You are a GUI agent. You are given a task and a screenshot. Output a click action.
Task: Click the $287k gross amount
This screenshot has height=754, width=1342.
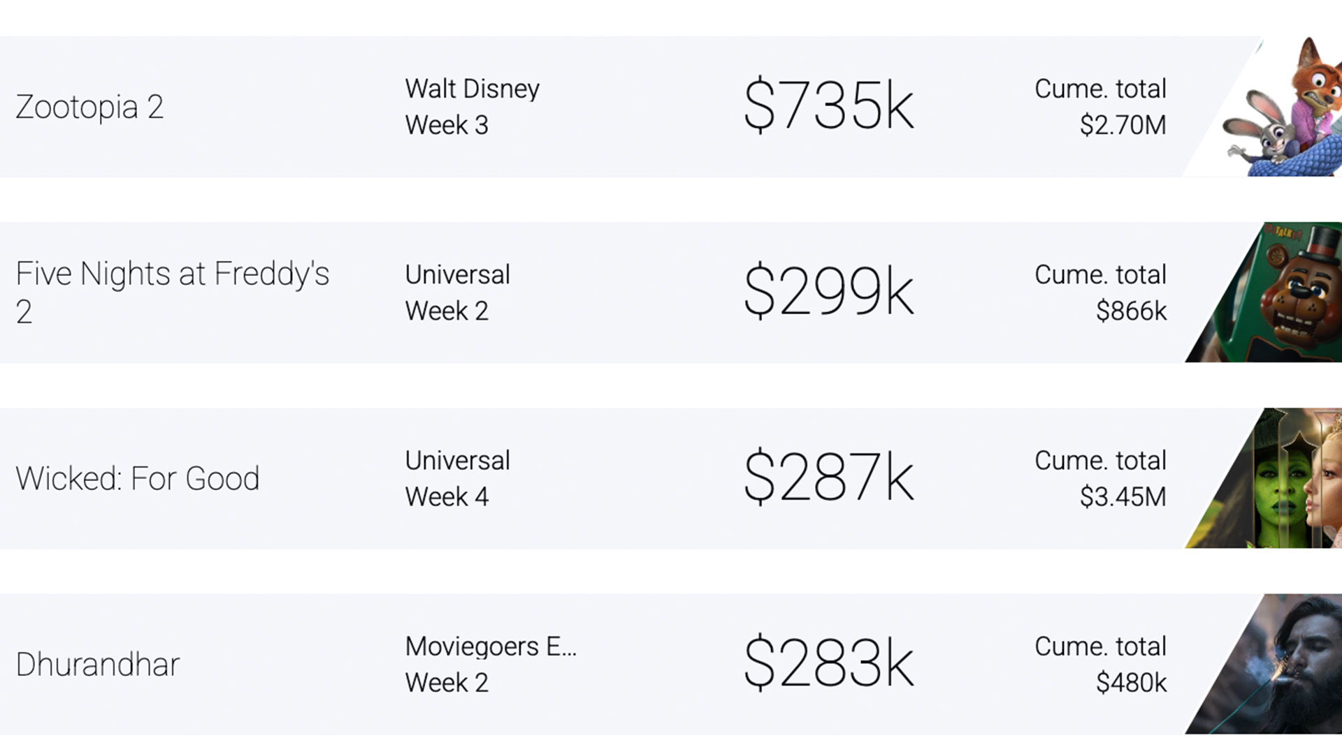pos(829,478)
